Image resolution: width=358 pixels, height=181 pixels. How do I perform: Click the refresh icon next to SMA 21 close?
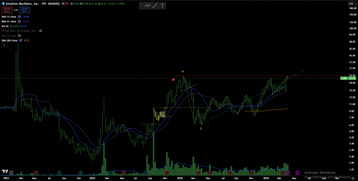point(19,22)
